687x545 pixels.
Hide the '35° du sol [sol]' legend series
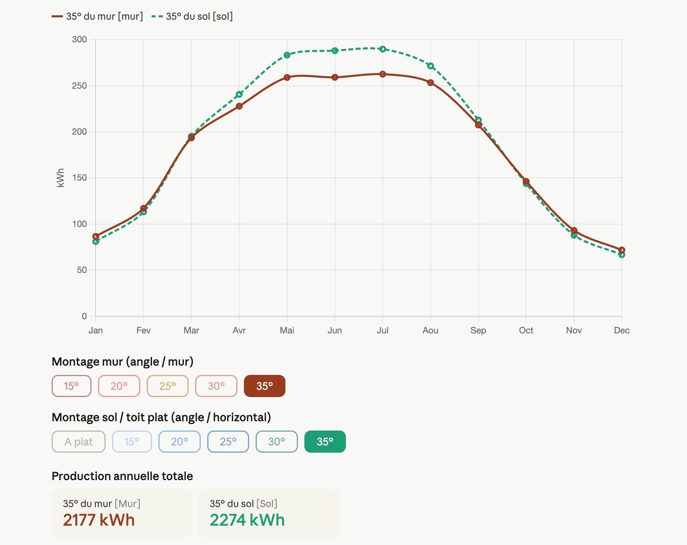click(x=192, y=17)
